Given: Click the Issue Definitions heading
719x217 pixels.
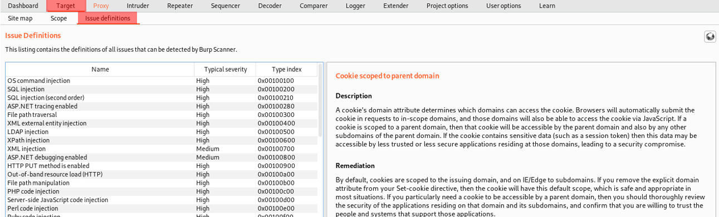Looking at the screenshot, I should 33,36.
